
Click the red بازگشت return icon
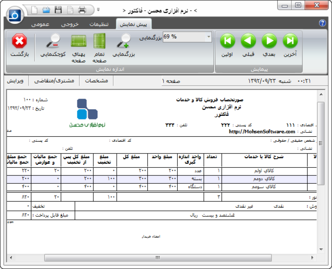(x=20, y=41)
